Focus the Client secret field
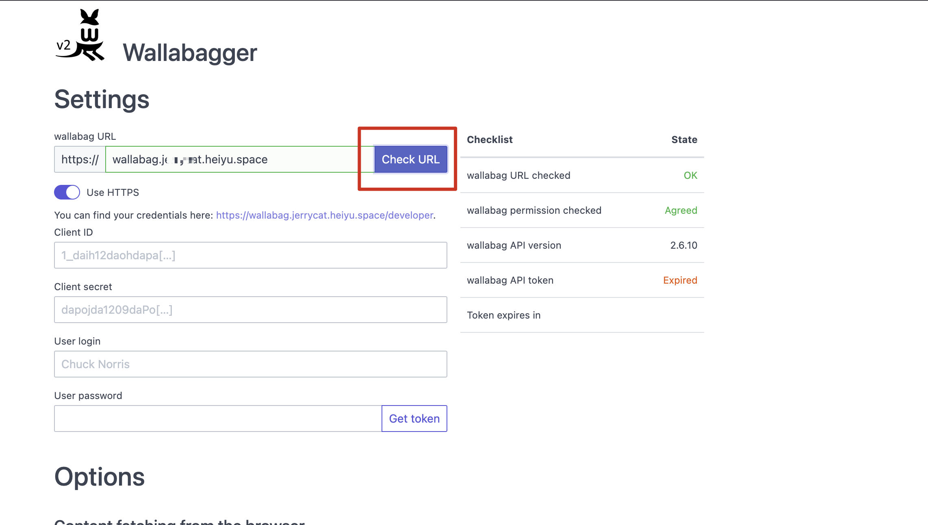Image resolution: width=928 pixels, height=525 pixels. pos(251,310)
